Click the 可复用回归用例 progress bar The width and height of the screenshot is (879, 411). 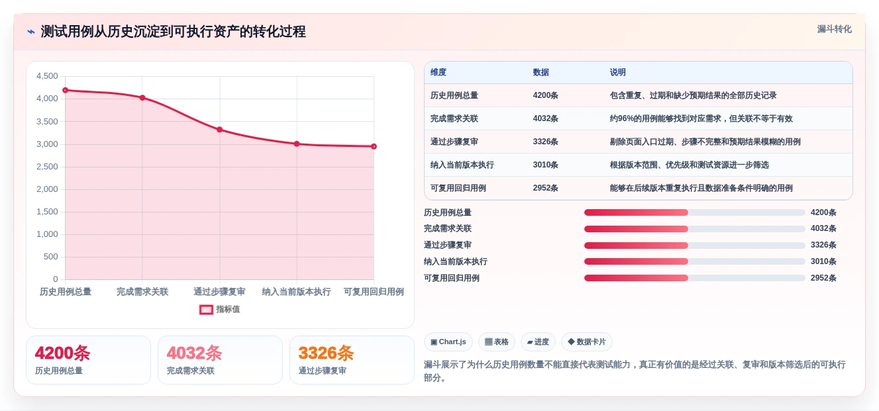pyautogui.click(x=695, y=278)
